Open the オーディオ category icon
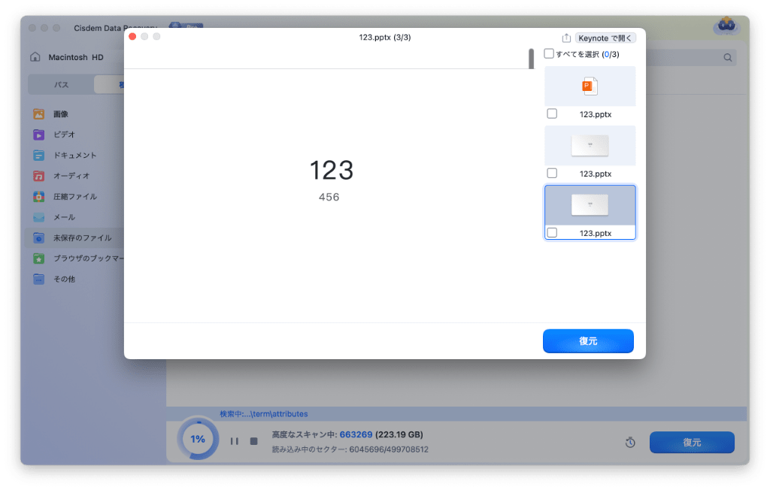The height and width of the screenshot is (490, 770). [39, 176]
